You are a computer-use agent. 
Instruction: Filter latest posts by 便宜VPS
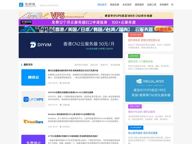[x=104, y=65]
